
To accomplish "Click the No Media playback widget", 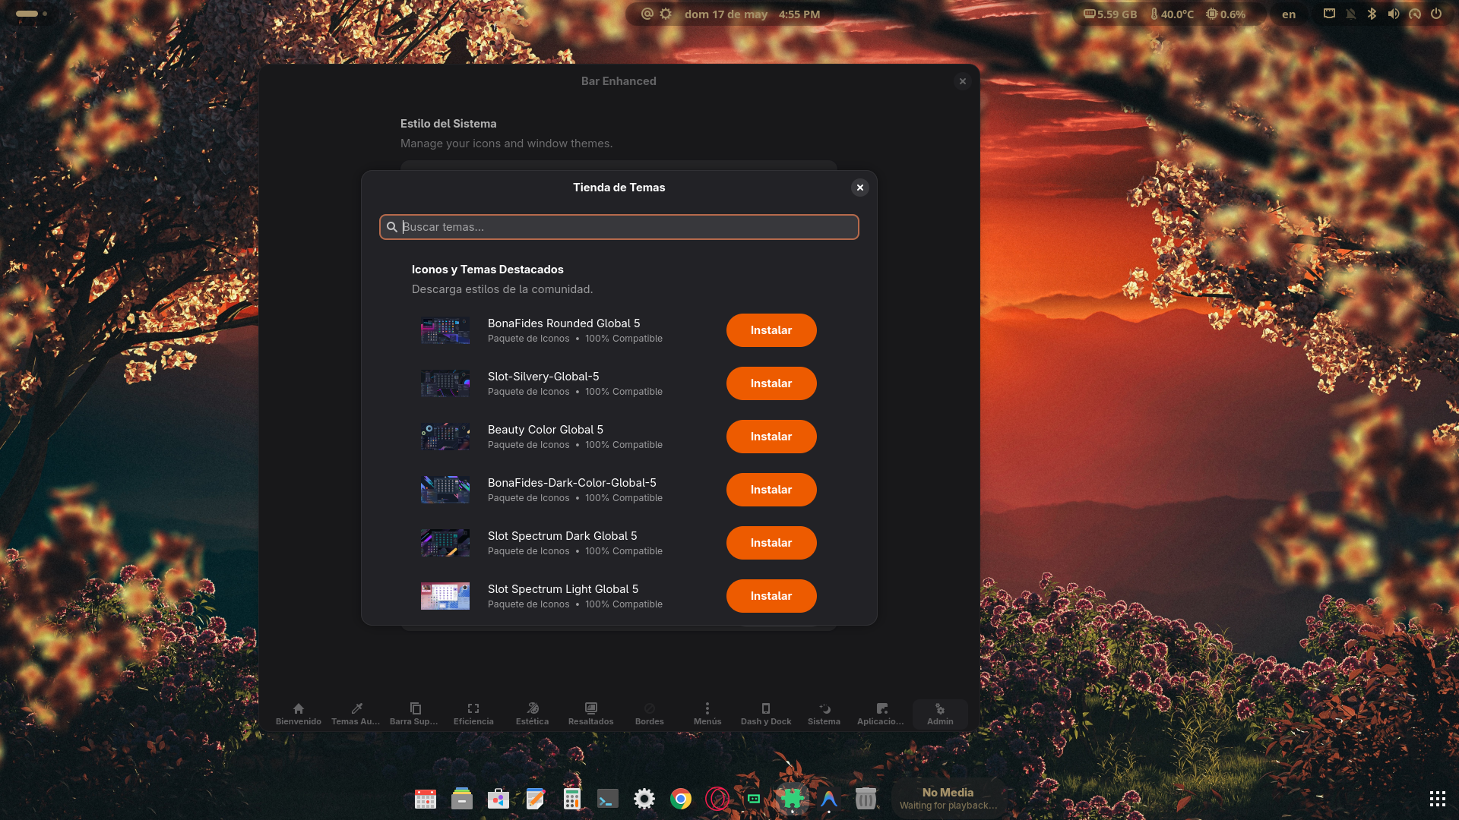I will (948, 799).
